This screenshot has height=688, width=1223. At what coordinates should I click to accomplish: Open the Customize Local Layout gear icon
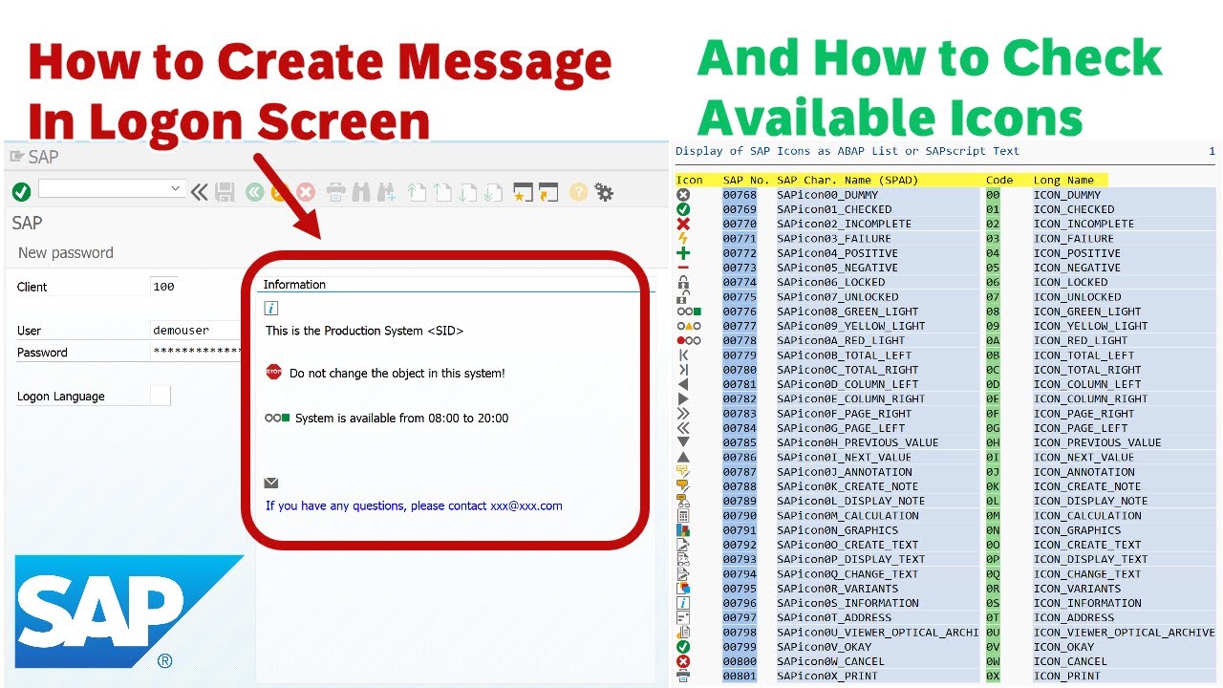(x=604, y=192)
